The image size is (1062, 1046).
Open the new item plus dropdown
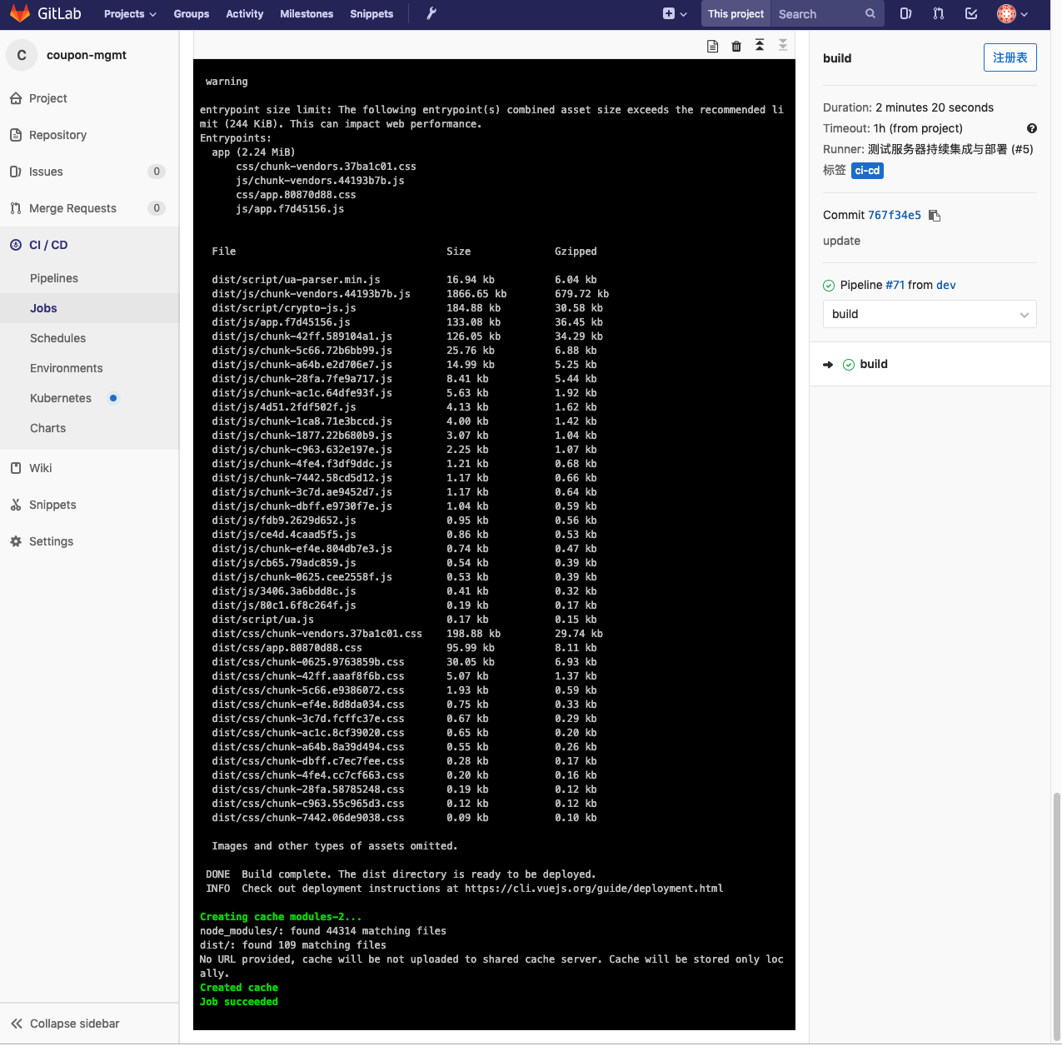pyautogui.click(x=675, y=13)
